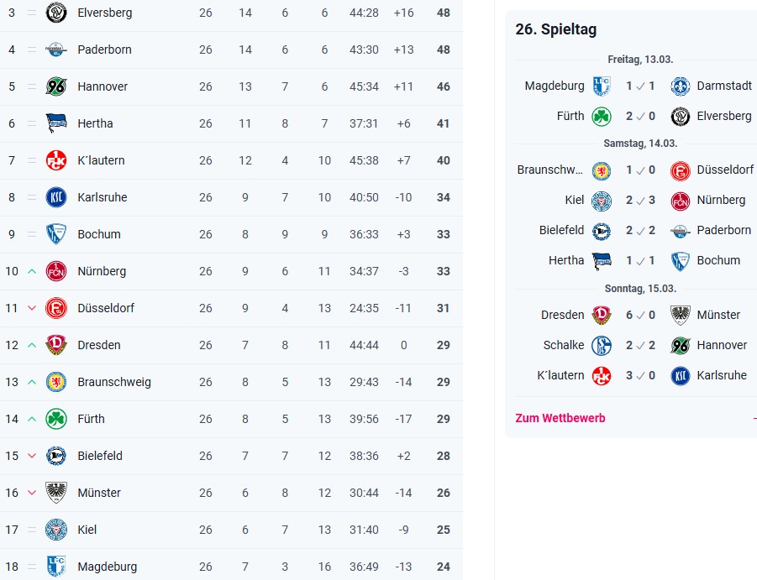Click the Braunschweig lion crest in the table
Image resolution: width=757 pixels, height=580 pixels.
(x=56, y=382)
